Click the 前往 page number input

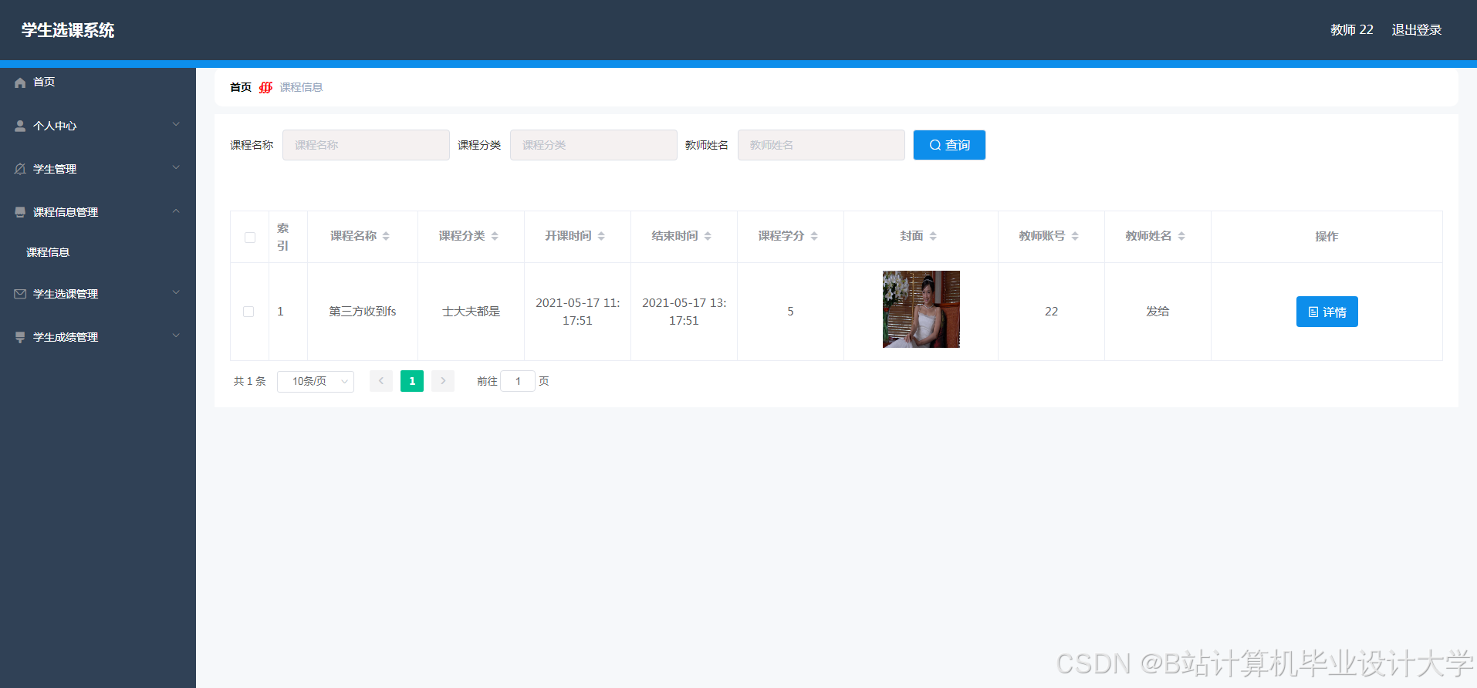click(518, 381)
